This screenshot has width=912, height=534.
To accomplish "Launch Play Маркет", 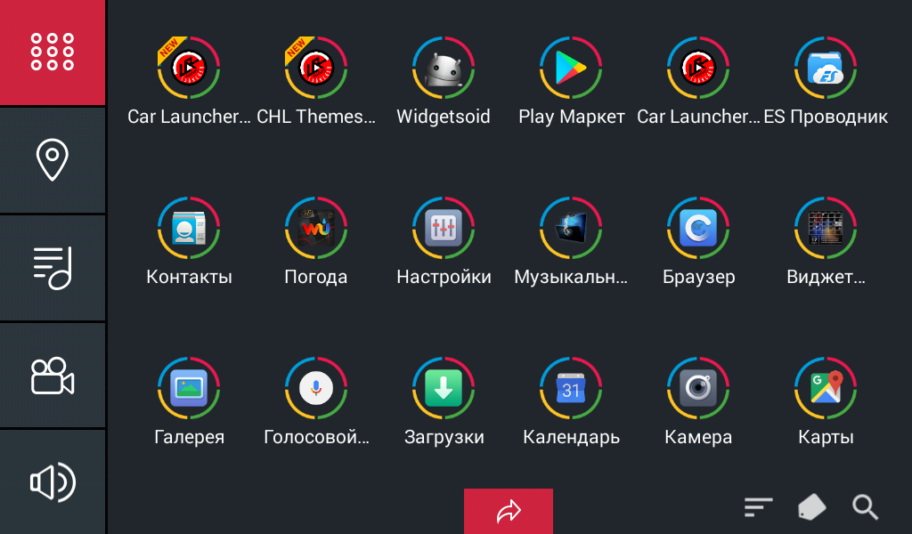I will point(571,67).
